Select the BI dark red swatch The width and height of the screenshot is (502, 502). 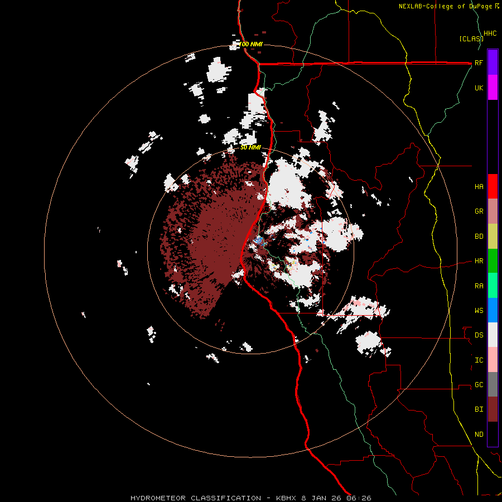pyautogui.click(x=493, y=409)
